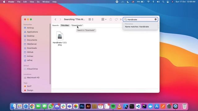Open AirDrop in the sidebar
This screenshot has width=198, height=111.
(30, 28)
